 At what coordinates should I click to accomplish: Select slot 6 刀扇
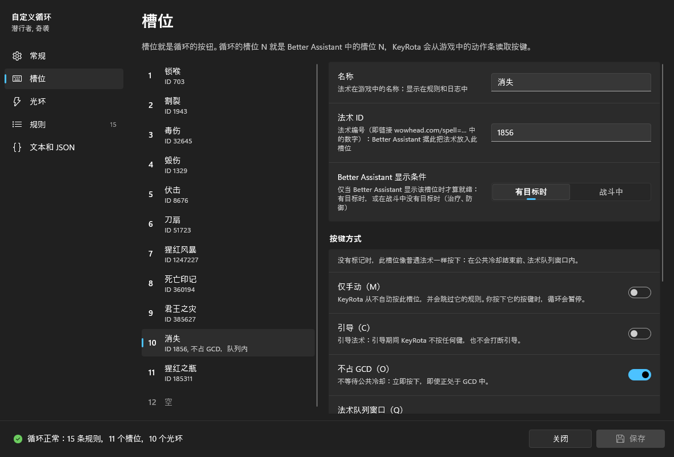point(228,225)
